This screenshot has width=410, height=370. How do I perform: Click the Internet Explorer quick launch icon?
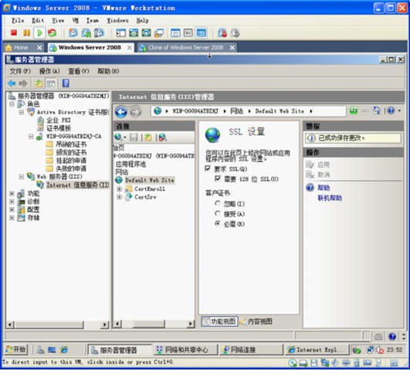click(64, 350)
